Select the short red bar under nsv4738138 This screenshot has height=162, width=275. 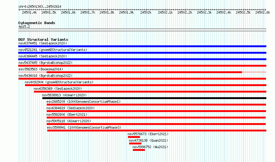pyautogui.click(x=135, y=143)
